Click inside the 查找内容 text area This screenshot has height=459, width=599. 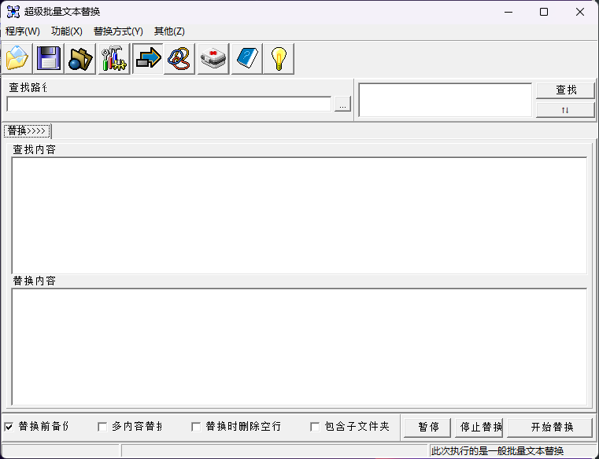299,215
